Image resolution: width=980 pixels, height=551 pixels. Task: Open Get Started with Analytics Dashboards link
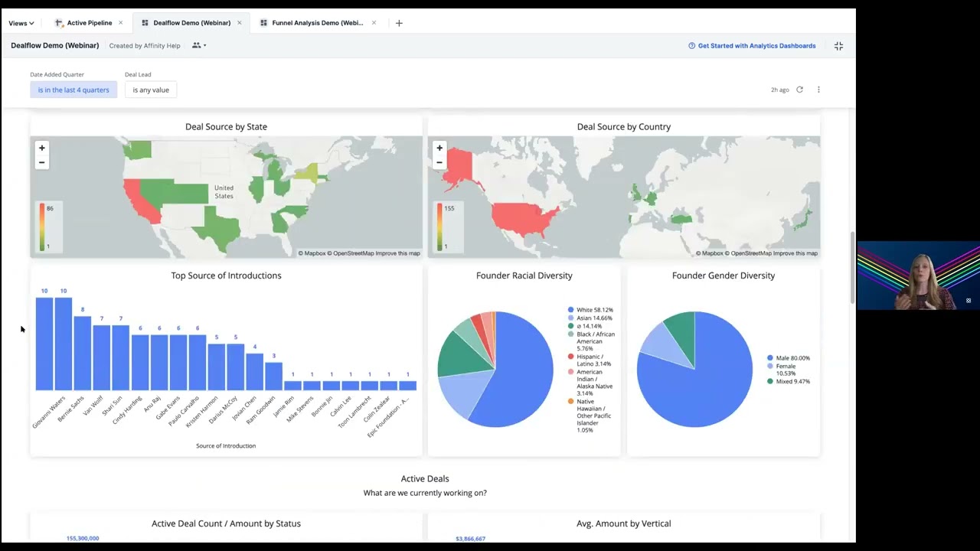[x=756, y=46]
